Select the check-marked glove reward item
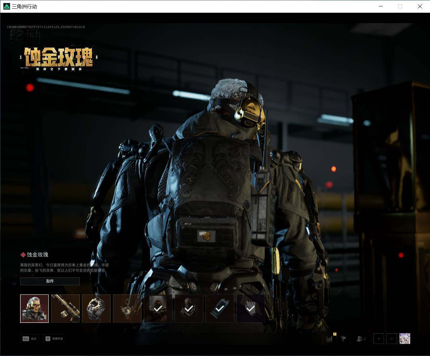This screenshot has height=356, width=430. pos(251,308)
